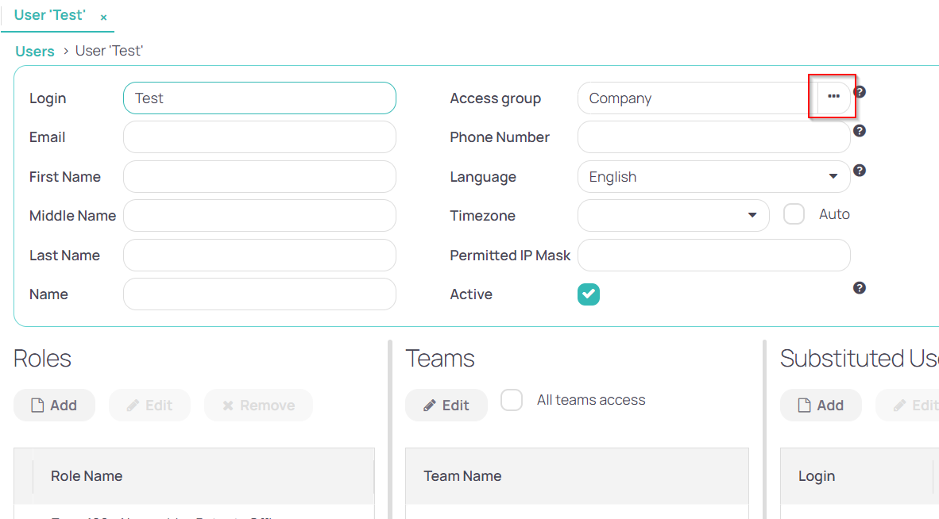Open Access group selector ellipsis button
Viewport: 939px width, 519px height.
coord(833,96)
